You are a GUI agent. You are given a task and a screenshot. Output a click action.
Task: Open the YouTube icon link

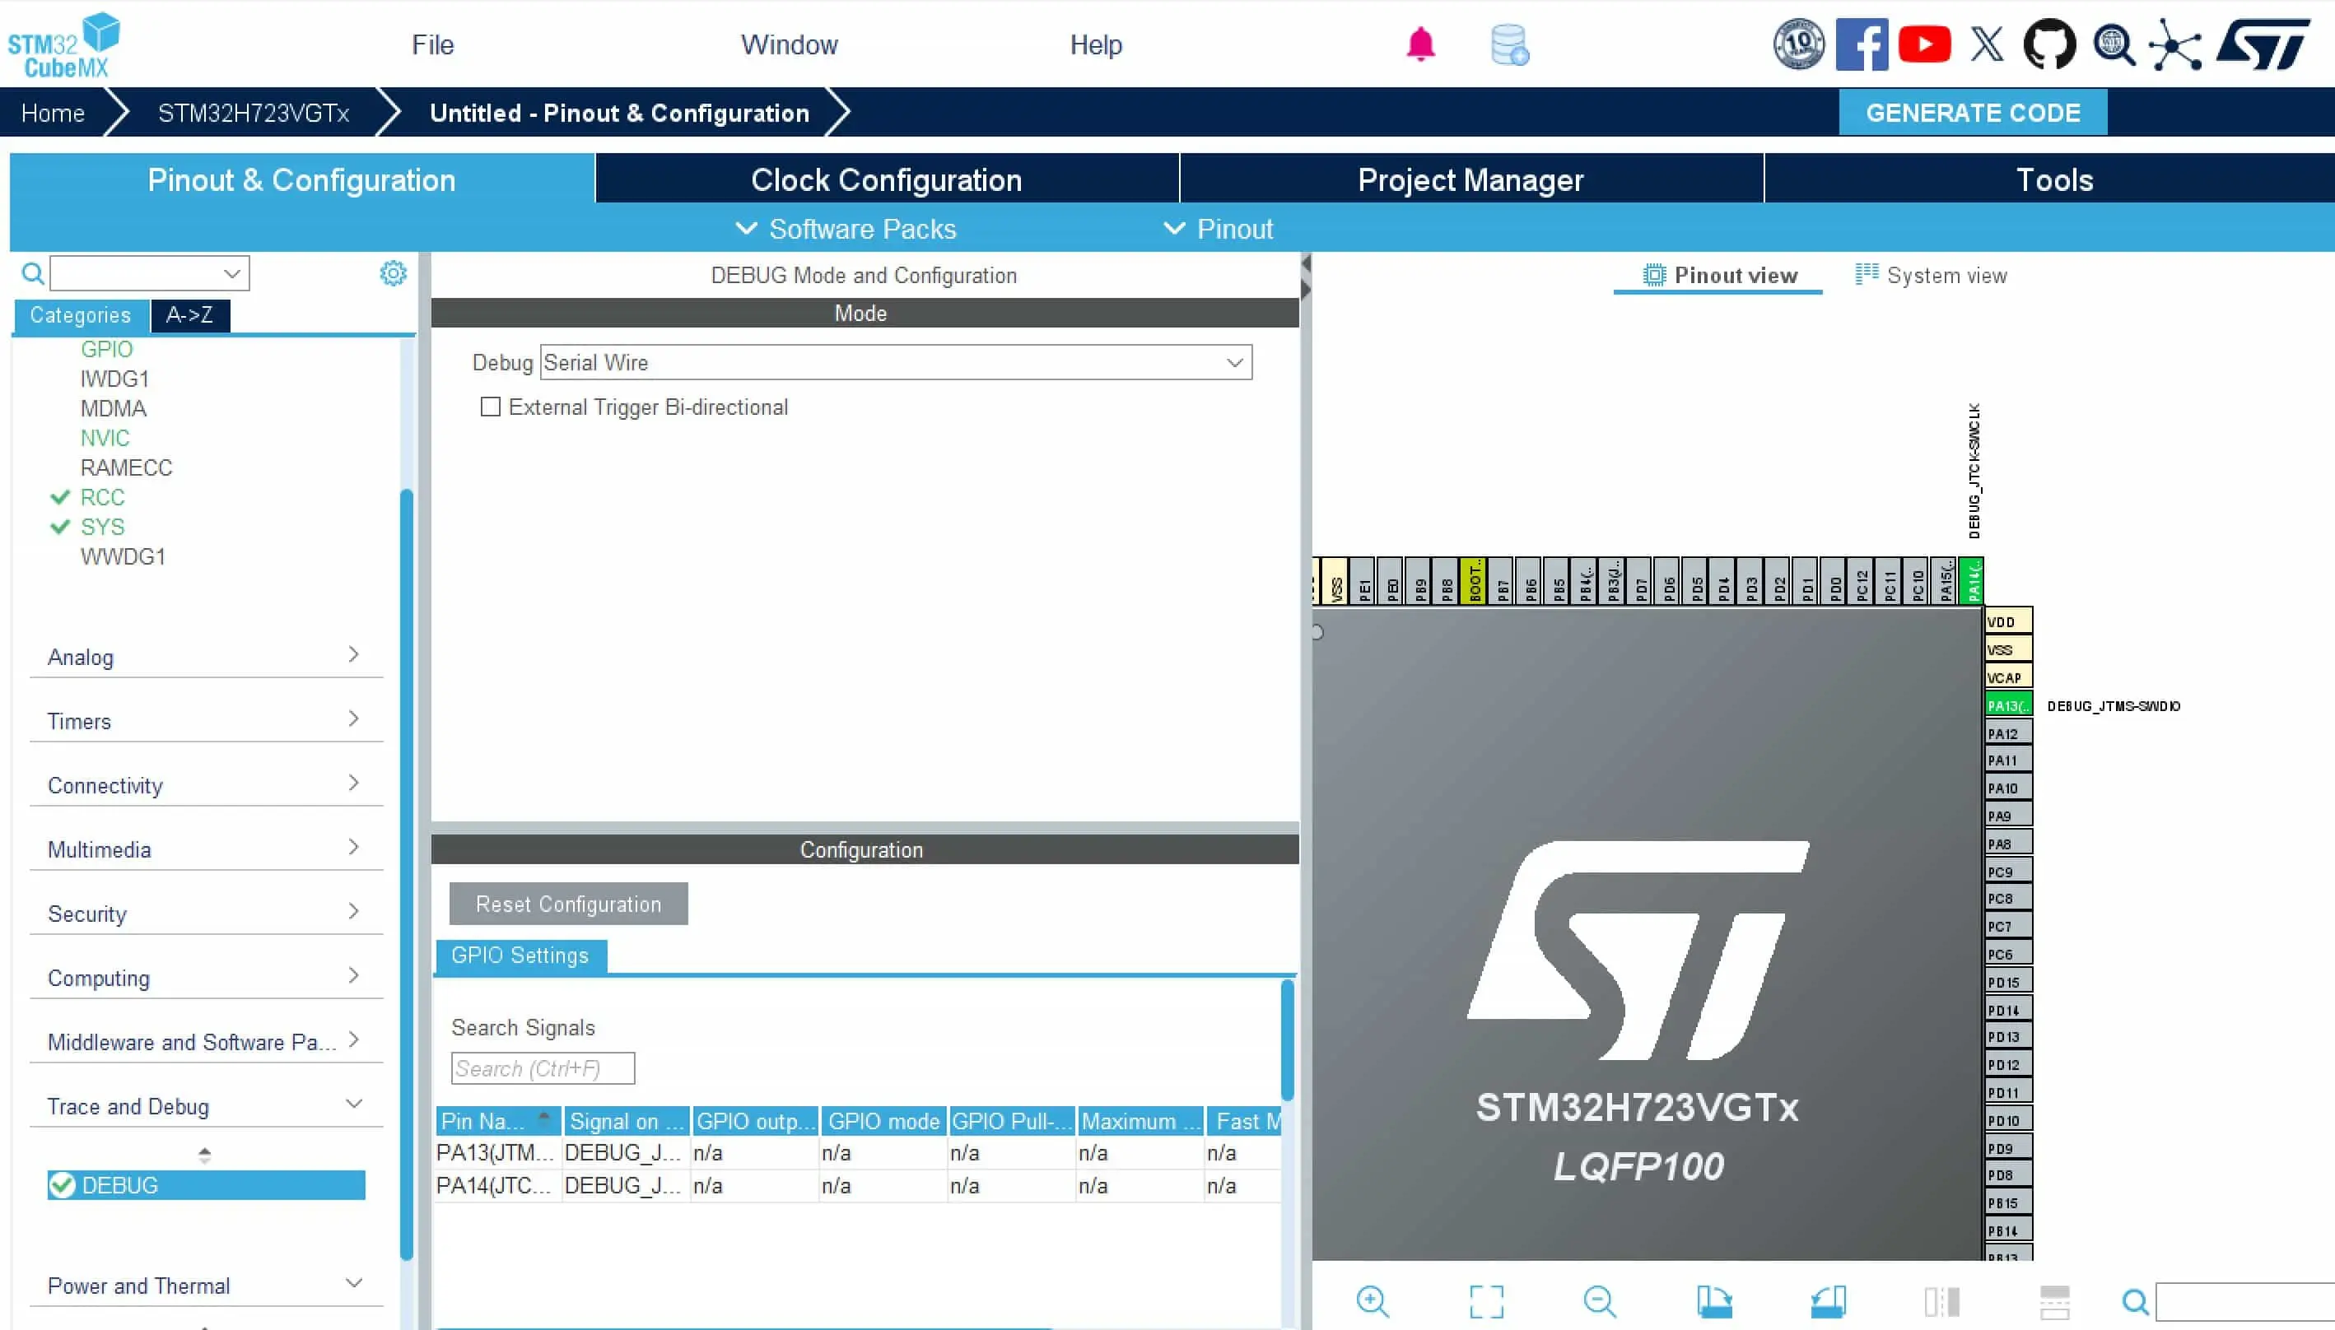coord(1925,44)
